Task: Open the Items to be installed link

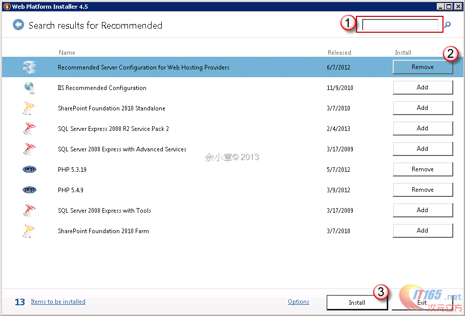Action: [58, 302]
